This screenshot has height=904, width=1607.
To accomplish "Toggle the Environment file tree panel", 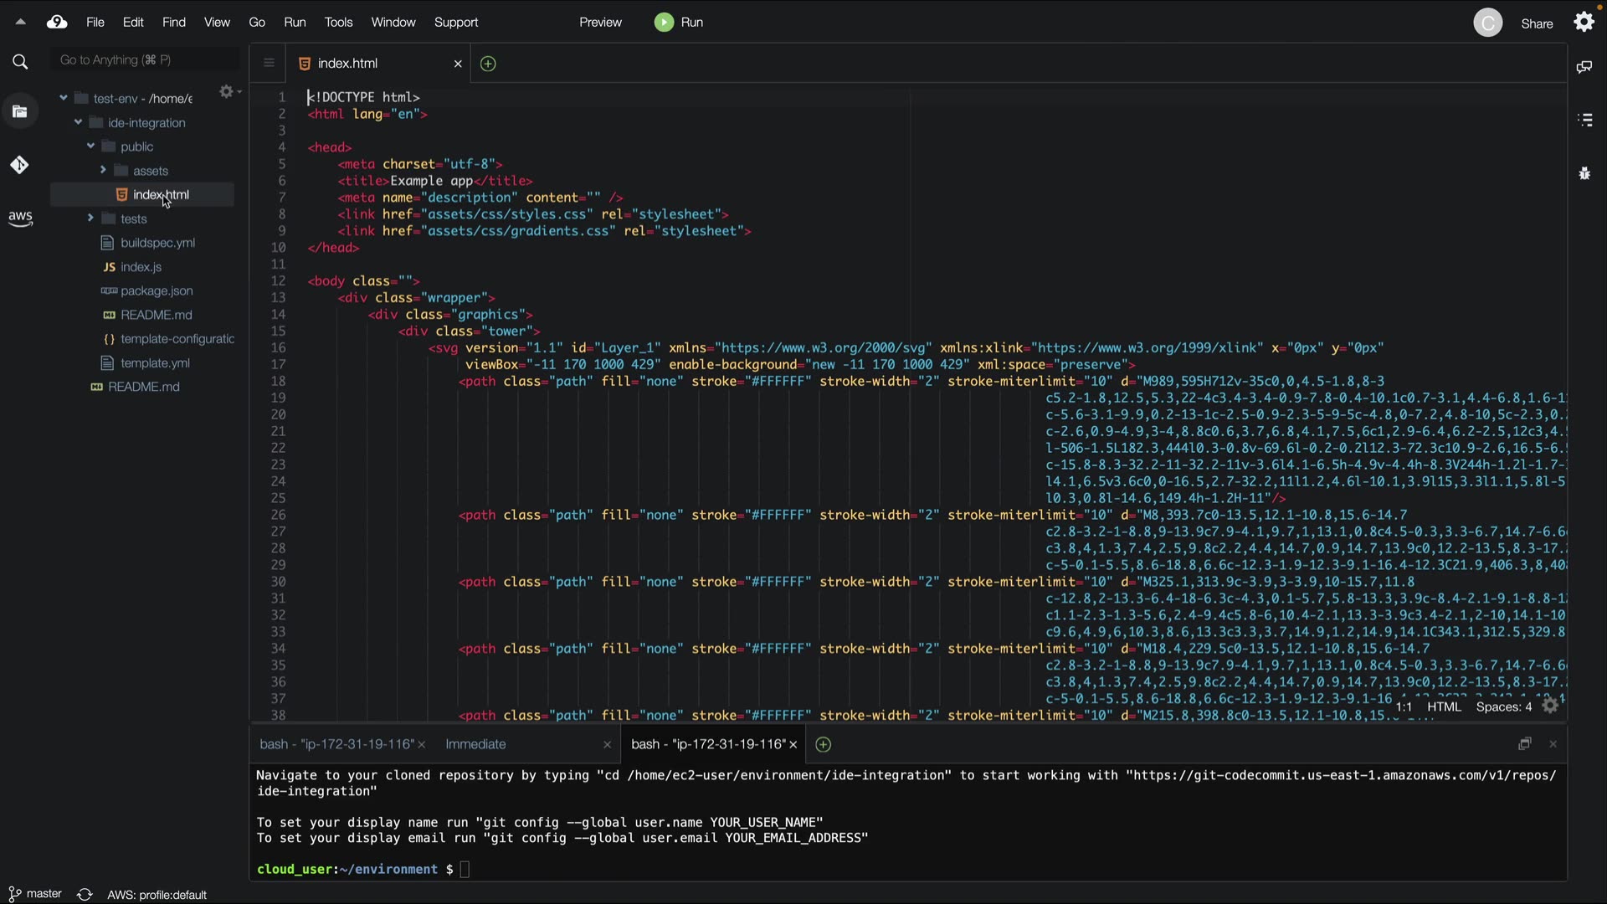I will (20, 111).
